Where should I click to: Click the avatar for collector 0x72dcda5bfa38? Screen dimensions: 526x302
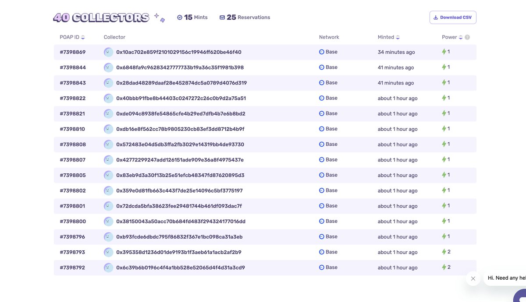click(x=108, y=206)
